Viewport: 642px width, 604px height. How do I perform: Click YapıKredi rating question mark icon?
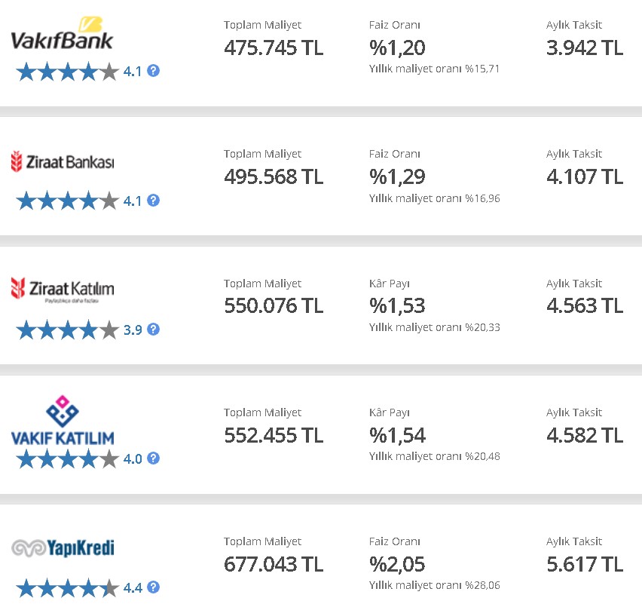tap(153, 587)
